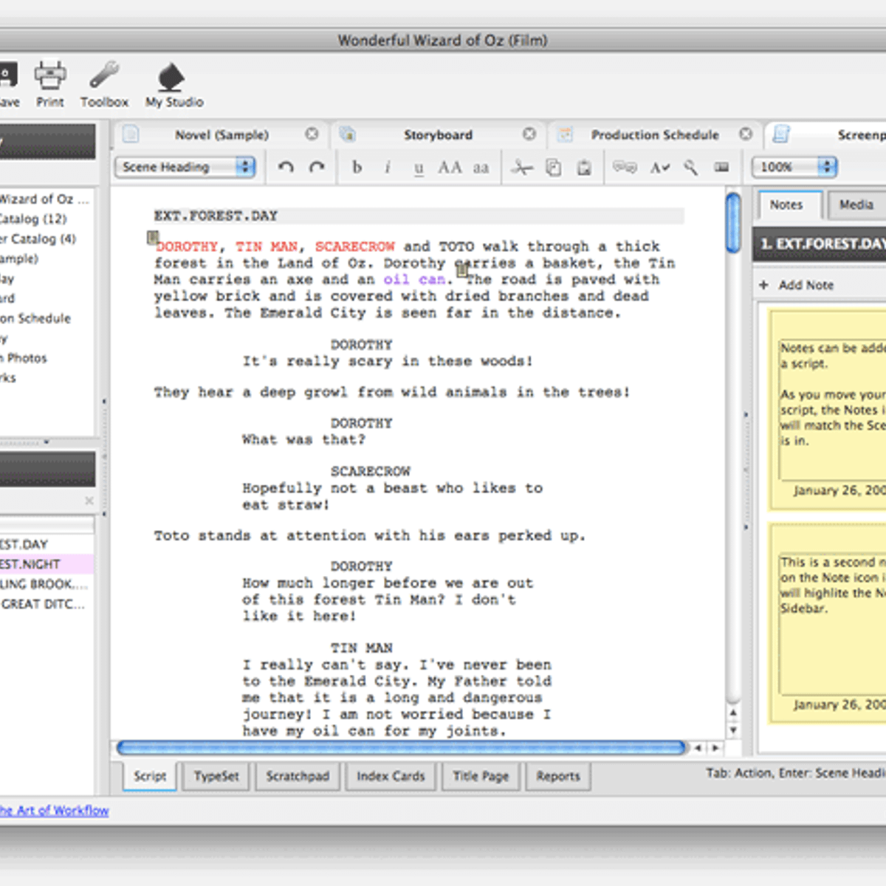
Task: Click the second yellow note 'This is a second'
Action: point(828,622)
